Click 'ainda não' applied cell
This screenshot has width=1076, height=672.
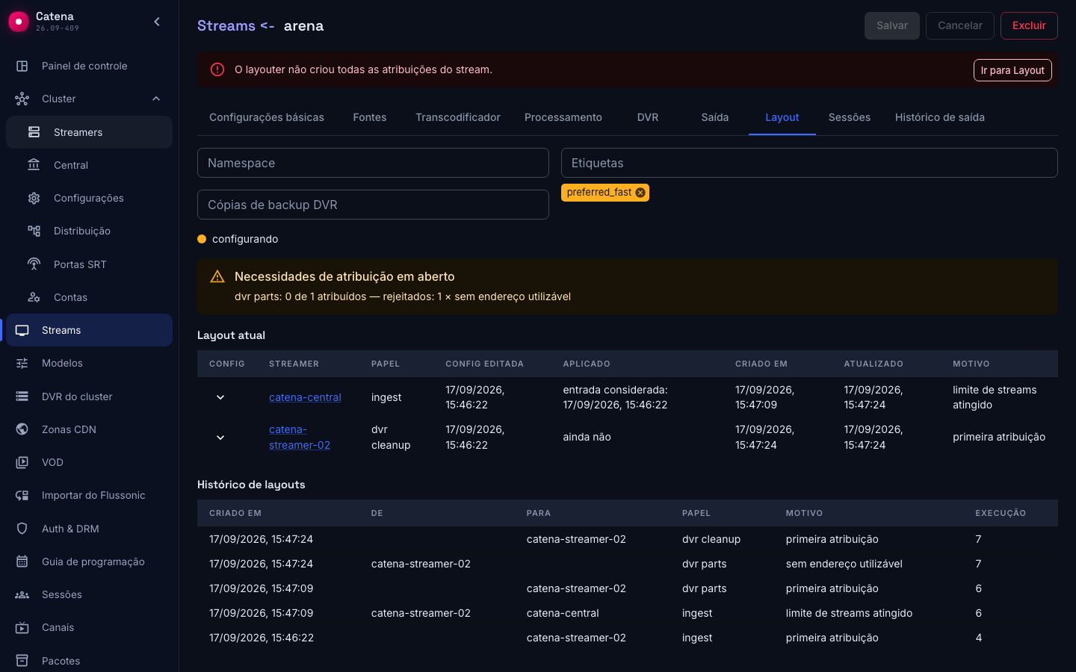tap(587, 437)
